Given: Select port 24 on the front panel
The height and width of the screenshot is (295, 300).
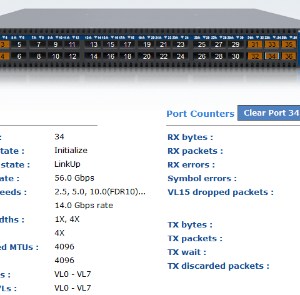Looking at the screenshot, I should (x=181, y=56).
